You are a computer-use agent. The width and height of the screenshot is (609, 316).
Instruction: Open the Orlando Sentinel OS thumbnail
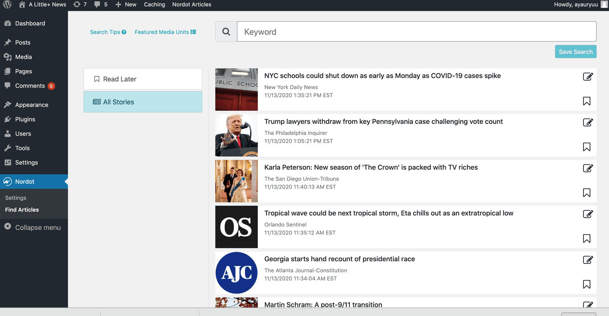coord(237,227)
